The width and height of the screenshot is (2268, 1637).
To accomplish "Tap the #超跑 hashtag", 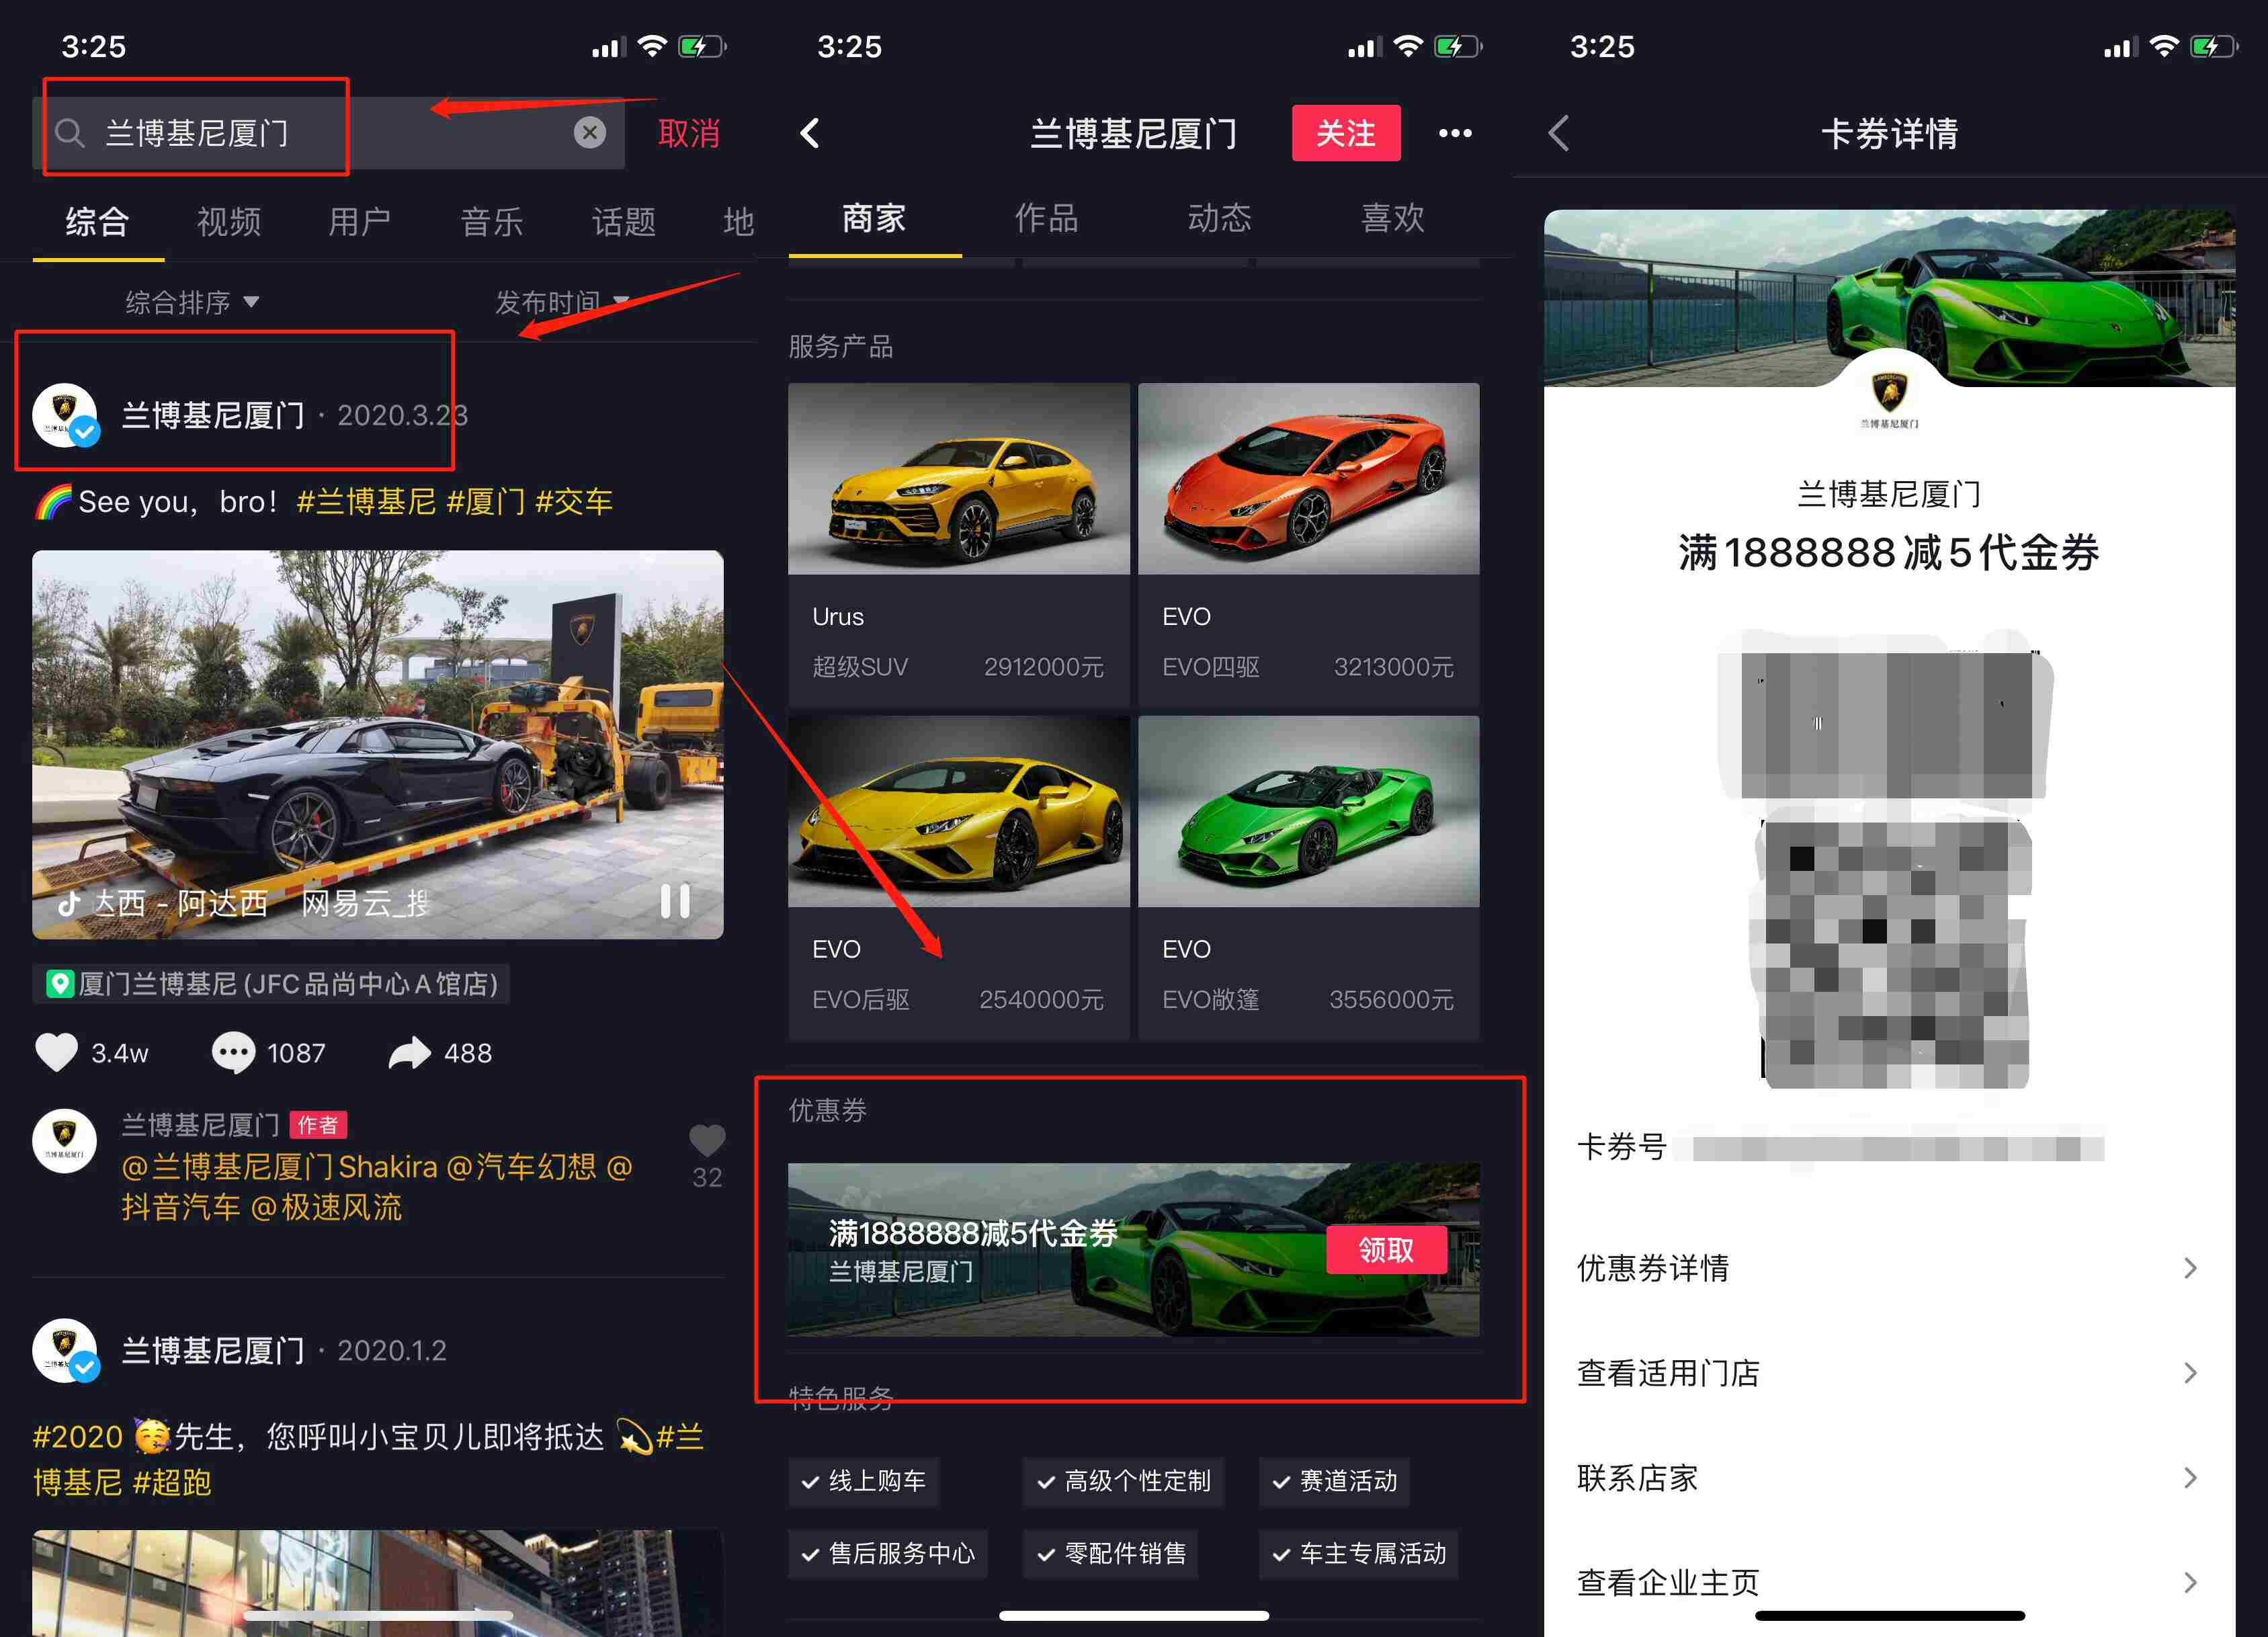I will point(172,1482).
